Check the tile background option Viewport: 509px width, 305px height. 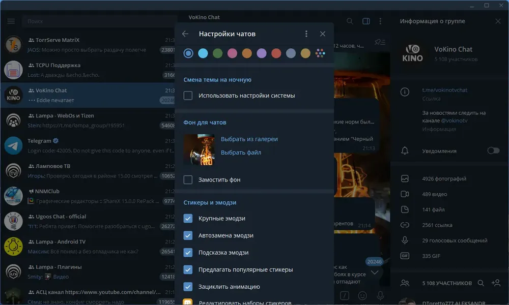[188, 179]
